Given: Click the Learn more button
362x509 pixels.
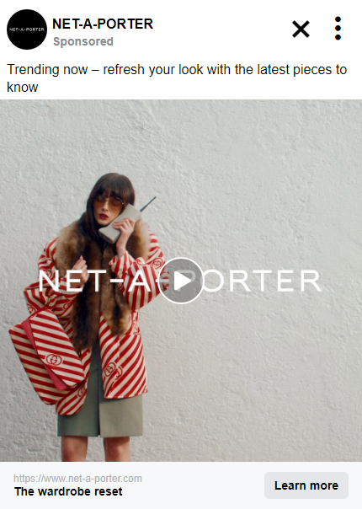Looking at the screenshot, I should [x=306, y=485].
